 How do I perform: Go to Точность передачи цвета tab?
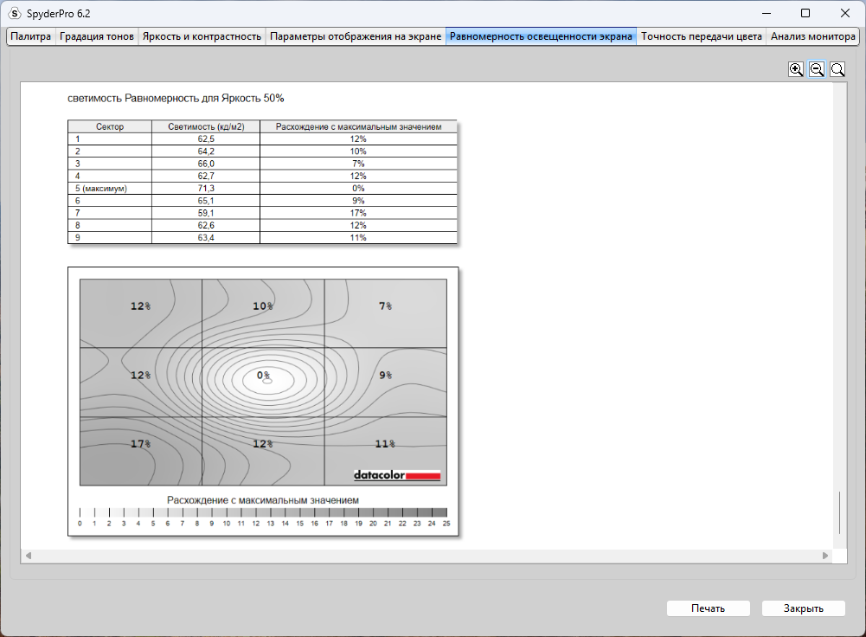pyautogui.click(x=702, y=36)
